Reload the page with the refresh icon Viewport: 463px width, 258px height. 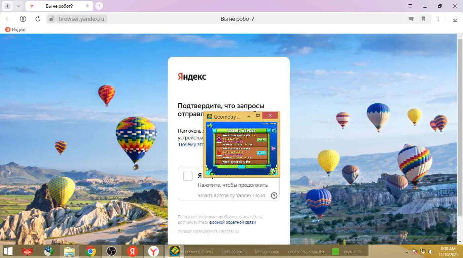point(38,19)
